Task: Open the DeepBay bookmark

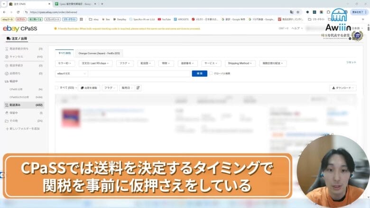Action: point(120,19)
